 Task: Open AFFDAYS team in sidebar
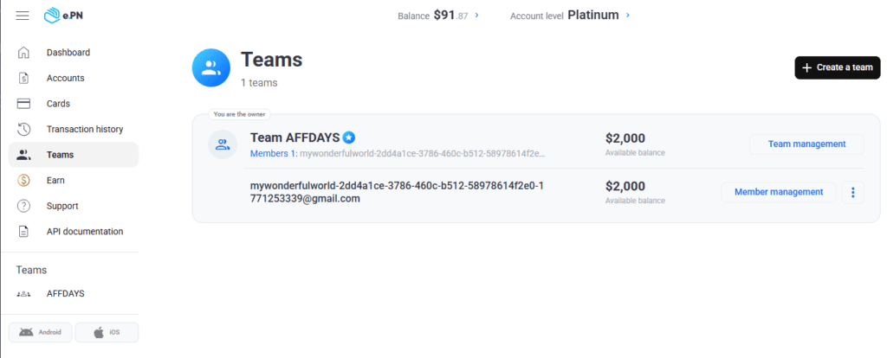click(x=65, y=293)
